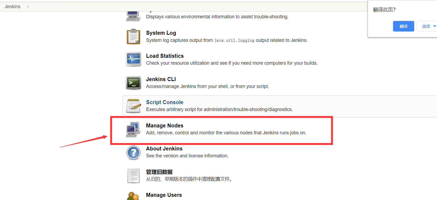Open the Load Statistics link
Image resolution: width=437 pixels, height=200 pixels.
tap(165, 56)
